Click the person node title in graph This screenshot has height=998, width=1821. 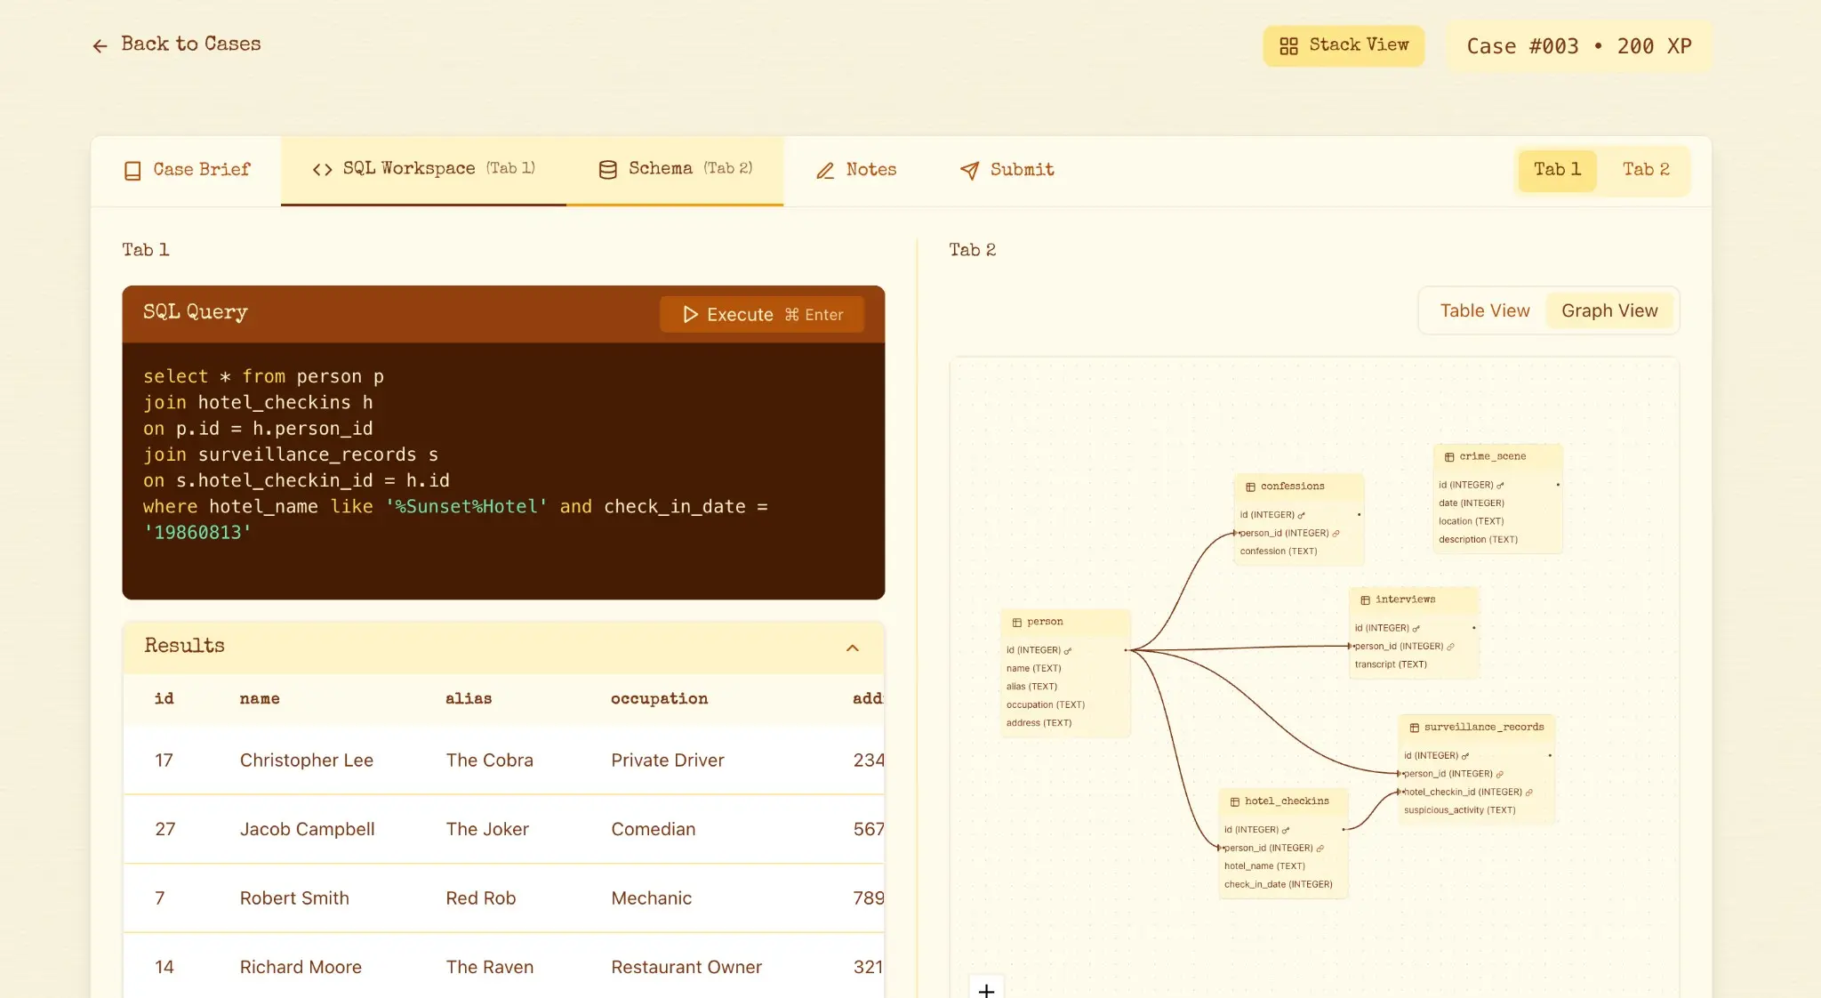[1045, 623]
